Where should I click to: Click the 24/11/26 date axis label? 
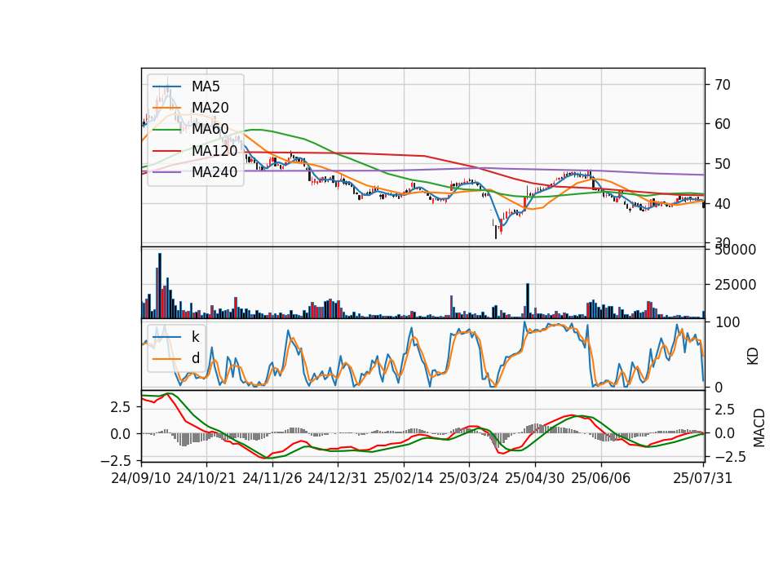pyautogui.click(x=272, y=479)
